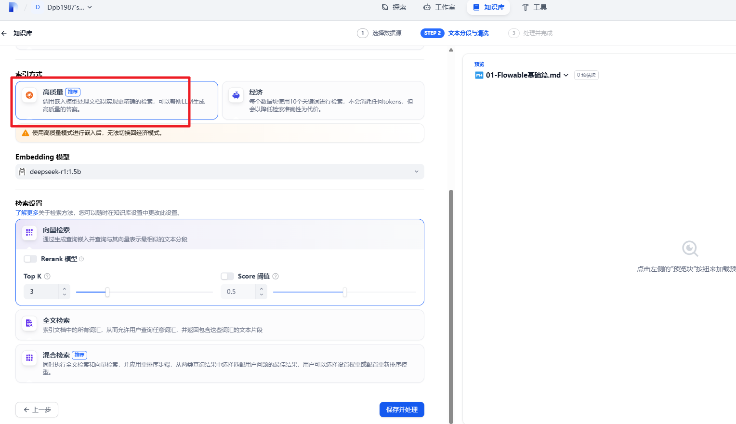Click the Top K slider handle
Screen dimensions: 736x424
click(x=107, y=292)
